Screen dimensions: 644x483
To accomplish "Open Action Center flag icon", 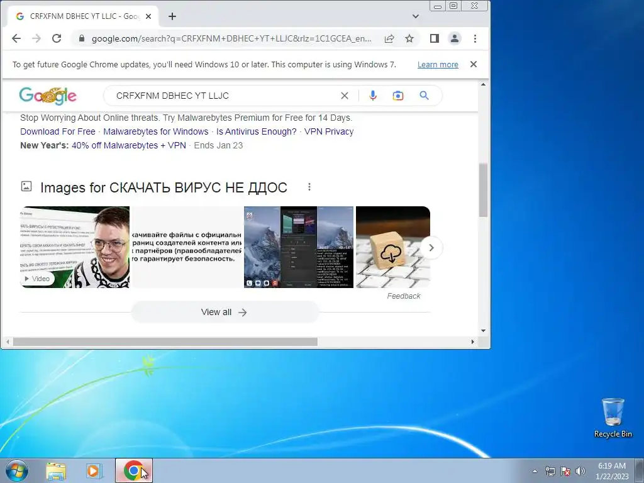I will click(x=565, y=471).
